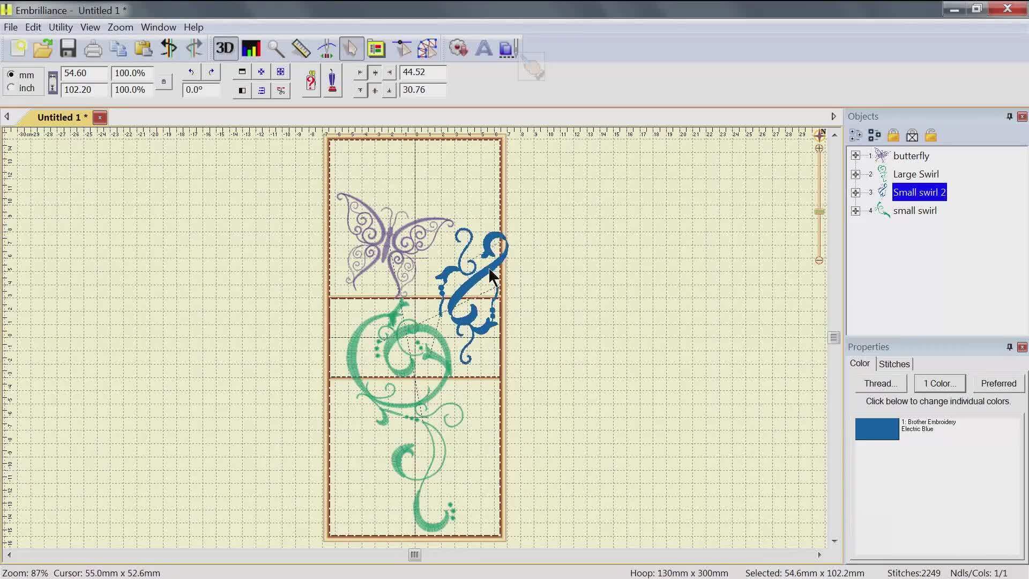The image size is (1029, 579).
Task: Select the butterfly object in list
Action: pos(911,156)
